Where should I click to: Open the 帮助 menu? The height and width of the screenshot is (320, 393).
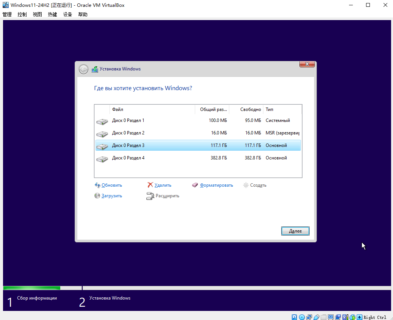pos(83,14)
